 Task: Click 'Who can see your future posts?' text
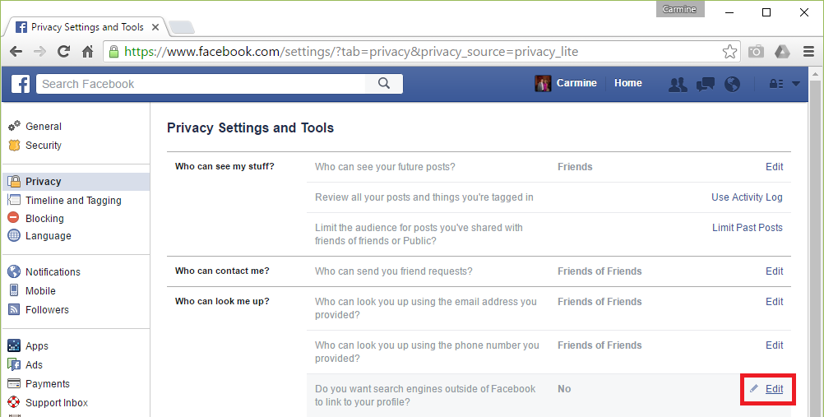[x=385, y=167]
